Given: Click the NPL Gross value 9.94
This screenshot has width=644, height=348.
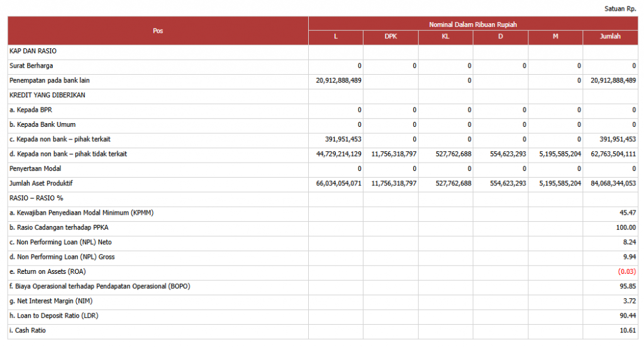Looking at the screenshot, I should coord(628,257).
